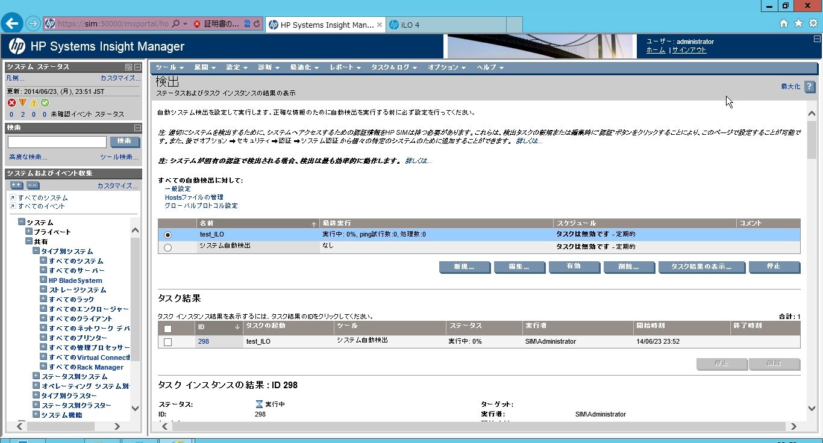Check the select-all task results checkbox
Screen dimensions: 823x443
167,329
